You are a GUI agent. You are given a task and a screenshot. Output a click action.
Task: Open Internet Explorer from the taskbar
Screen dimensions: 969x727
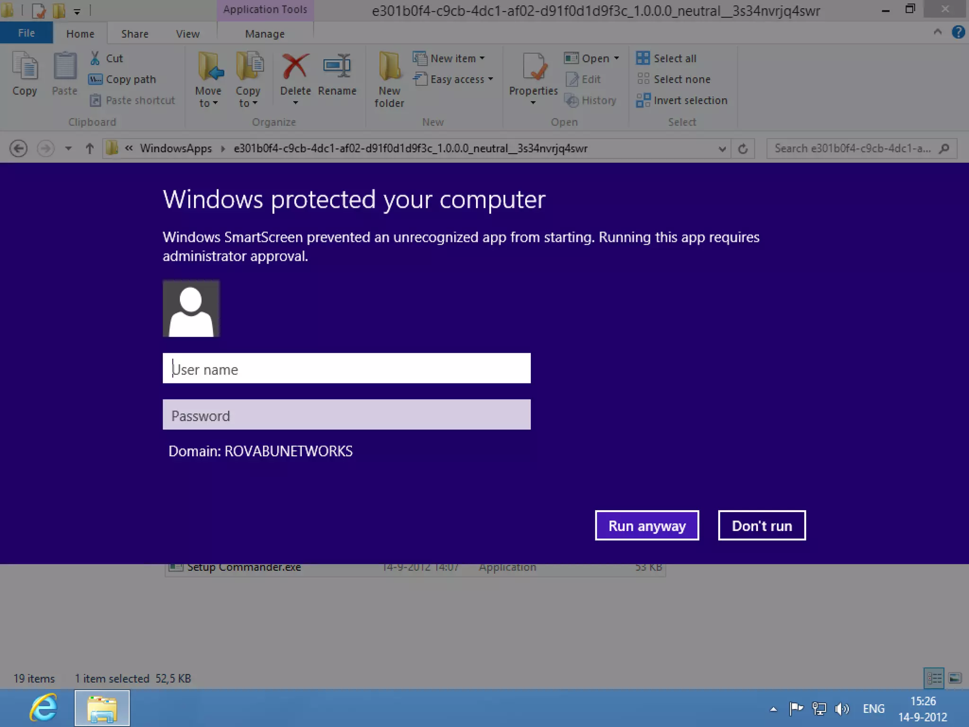tap(44, 708)
